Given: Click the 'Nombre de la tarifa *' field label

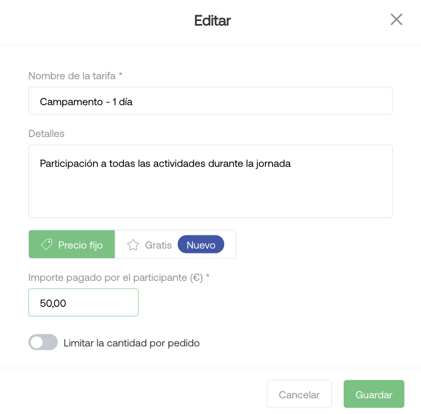Looking at the screenshot, I should [x=75, y=76].
